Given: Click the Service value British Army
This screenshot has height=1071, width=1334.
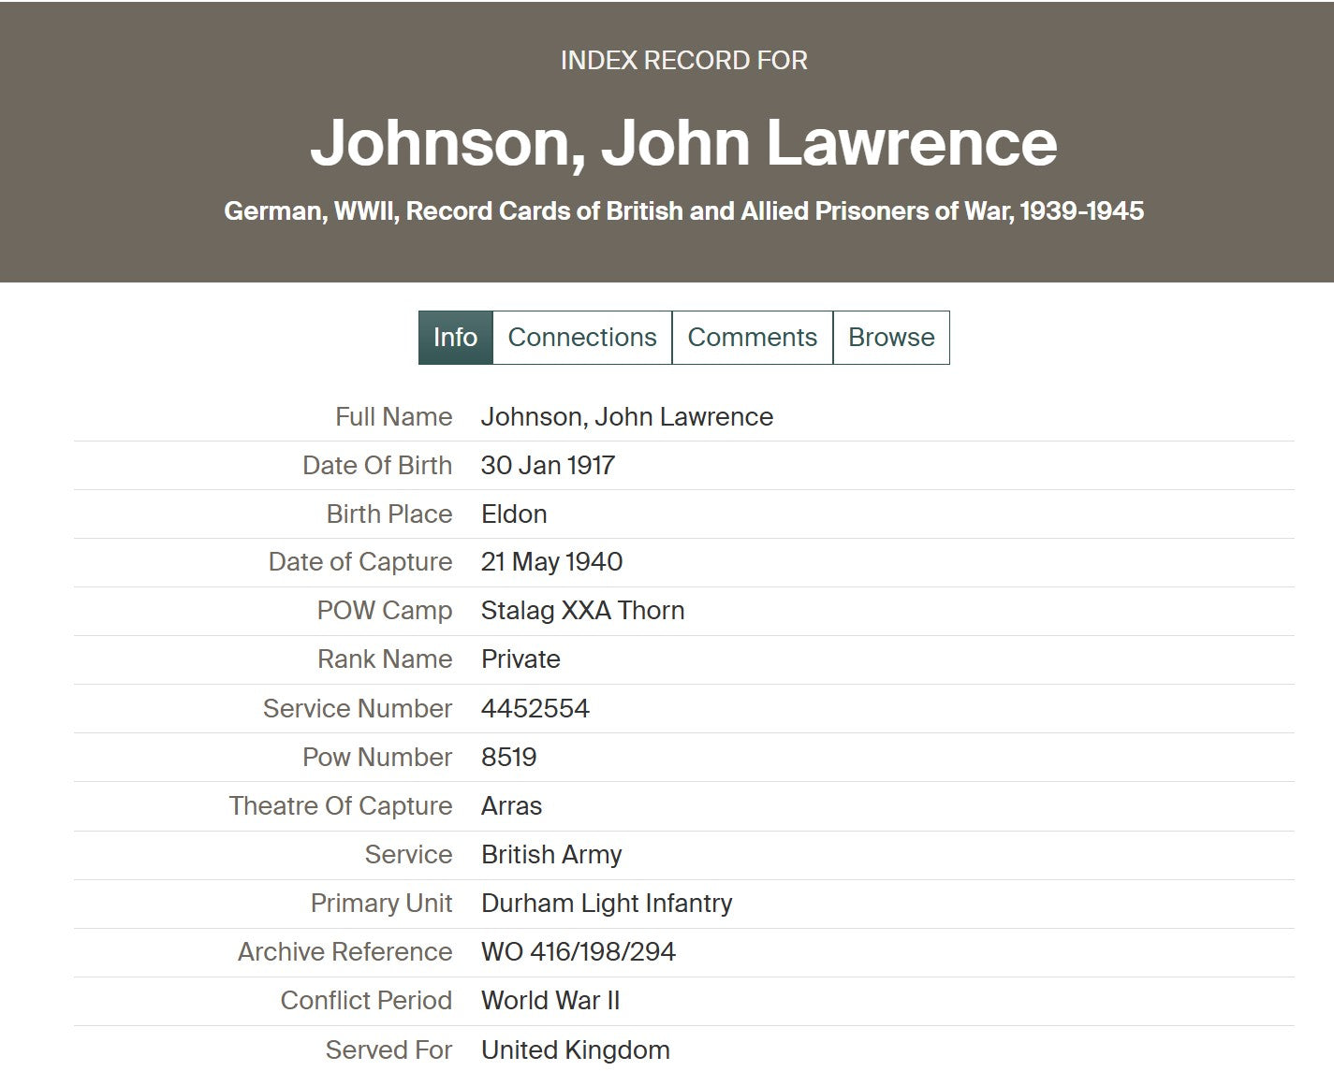Looking at the screenshot, I should [x=551, y=855].
